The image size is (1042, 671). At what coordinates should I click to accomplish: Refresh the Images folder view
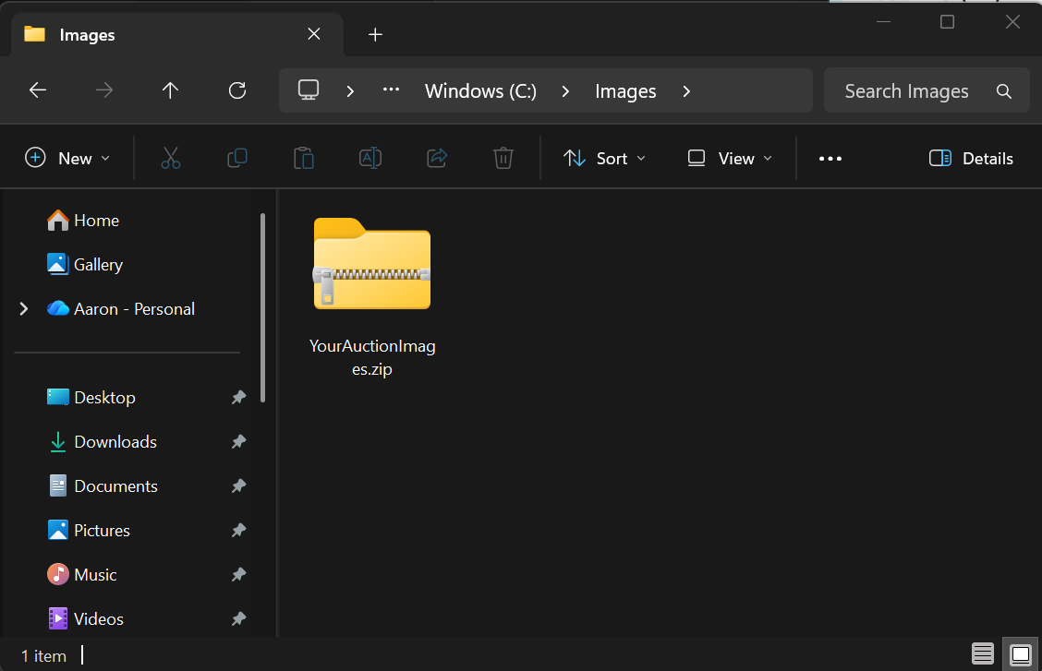[237, 90]
